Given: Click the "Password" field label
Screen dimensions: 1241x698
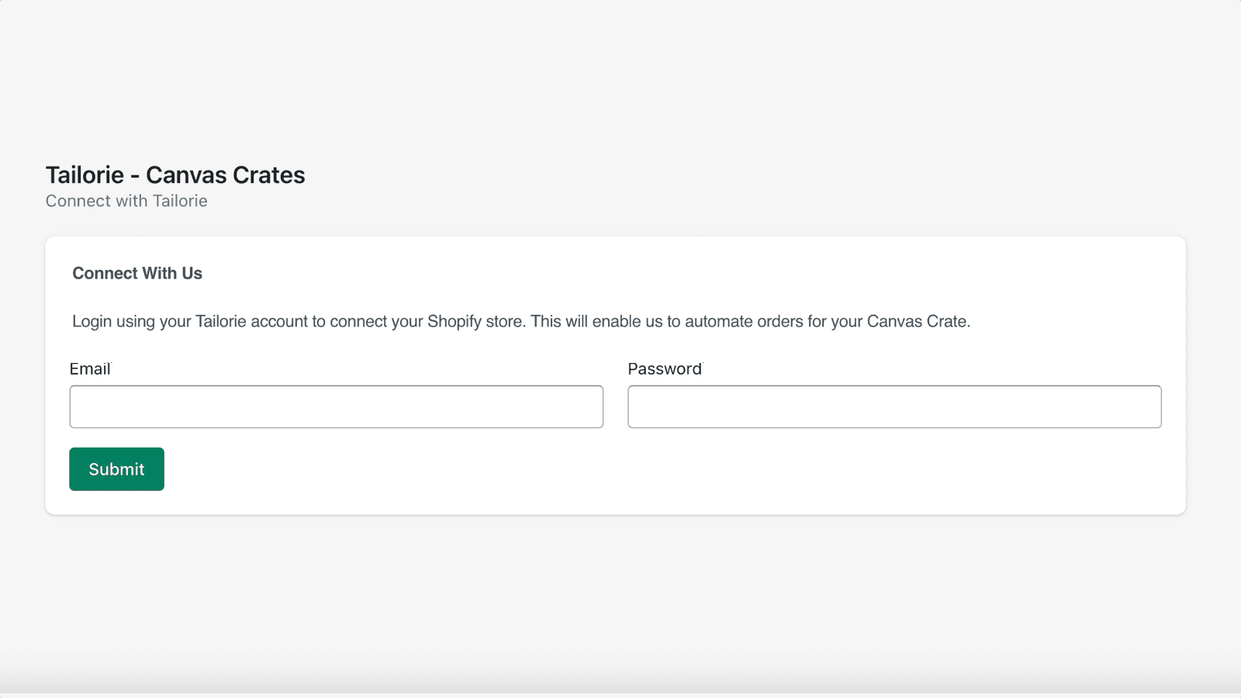Looking at the screenshot, I should click(664, 369).
